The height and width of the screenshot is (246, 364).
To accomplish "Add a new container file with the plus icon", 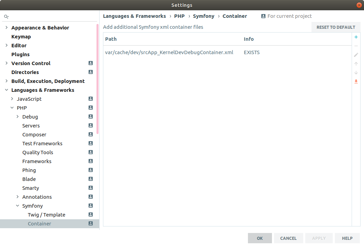I will (x=356, y=37).
